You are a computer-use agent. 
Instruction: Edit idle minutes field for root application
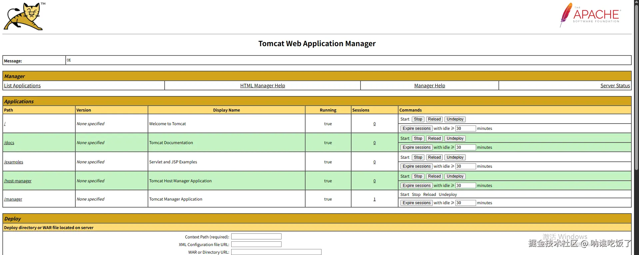point(465,128)
